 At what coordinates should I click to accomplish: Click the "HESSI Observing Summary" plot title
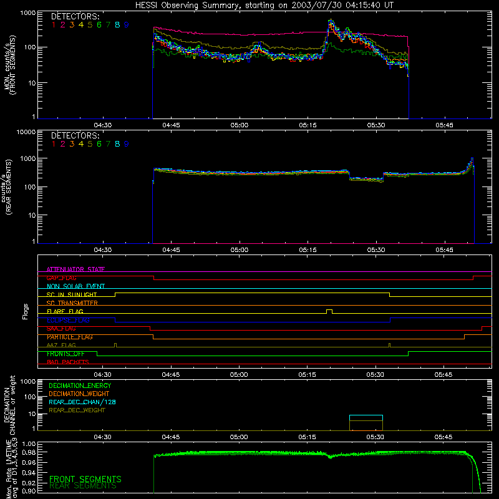(264, 5)
